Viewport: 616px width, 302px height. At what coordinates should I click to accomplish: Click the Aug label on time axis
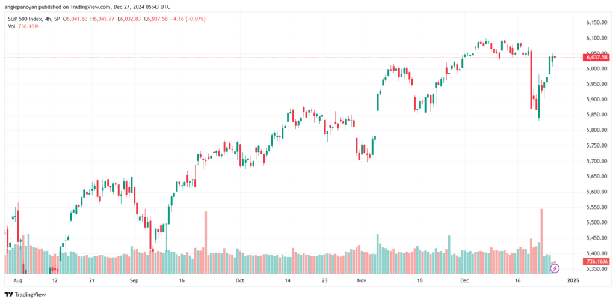click(x=17, y=280)
